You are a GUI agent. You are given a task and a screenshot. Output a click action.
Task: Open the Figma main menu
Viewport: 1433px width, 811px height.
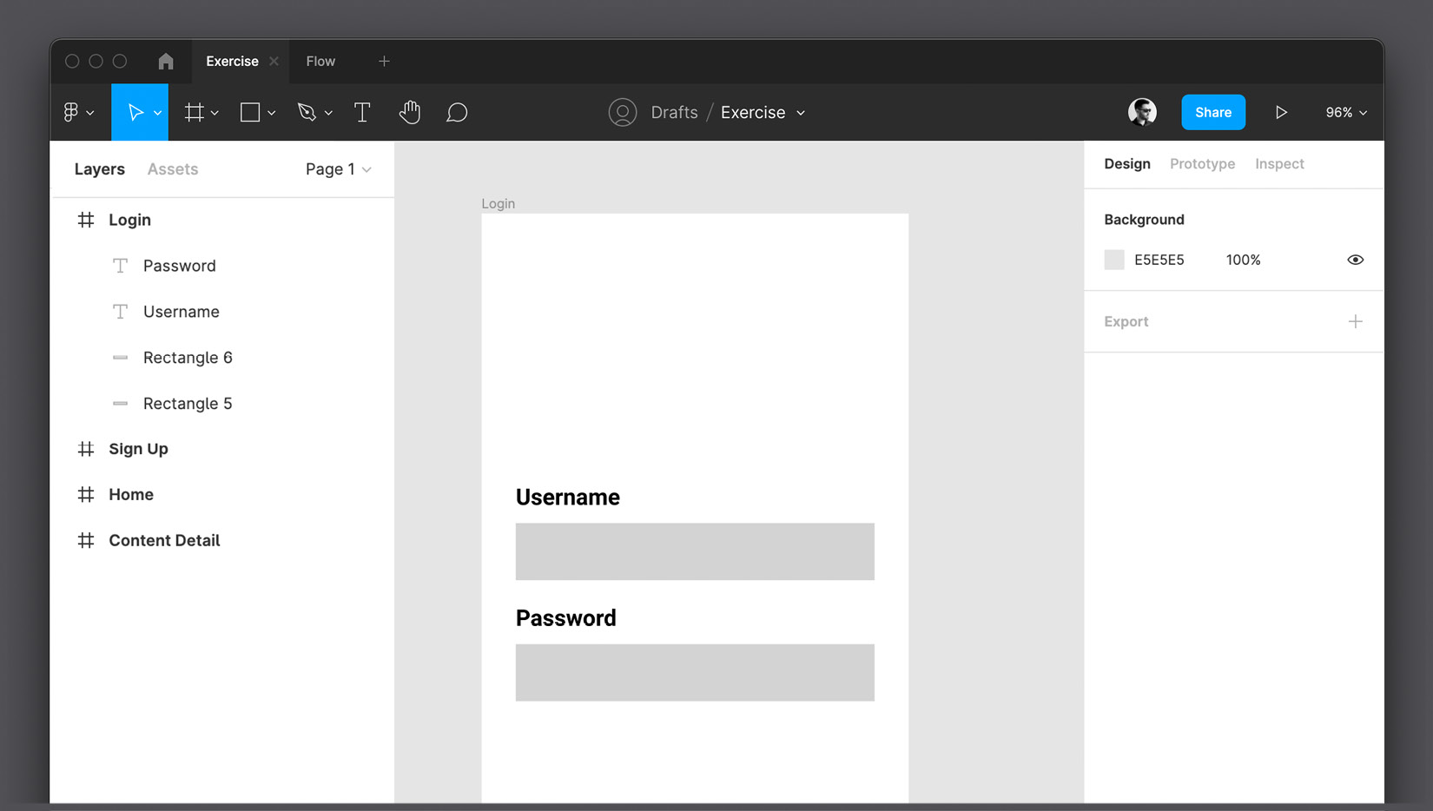(x=74, y=112)
